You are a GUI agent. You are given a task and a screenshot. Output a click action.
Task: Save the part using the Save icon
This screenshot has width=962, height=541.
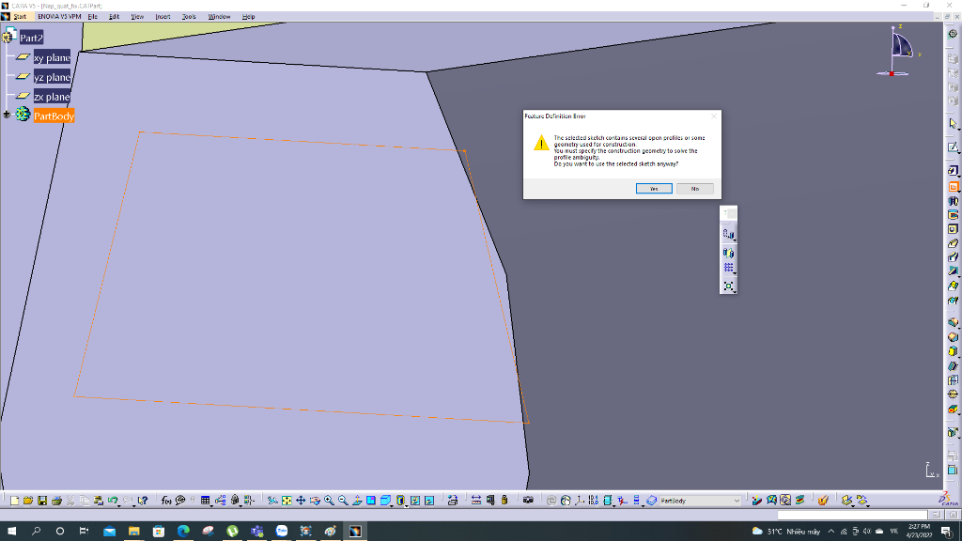pos(42,501)
